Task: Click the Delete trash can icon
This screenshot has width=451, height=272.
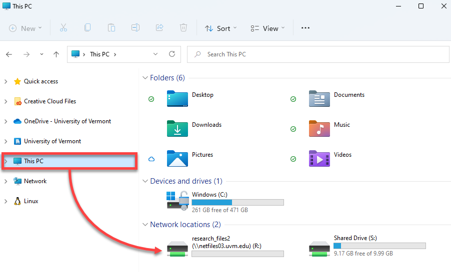Action: click(x=183, y=27)
